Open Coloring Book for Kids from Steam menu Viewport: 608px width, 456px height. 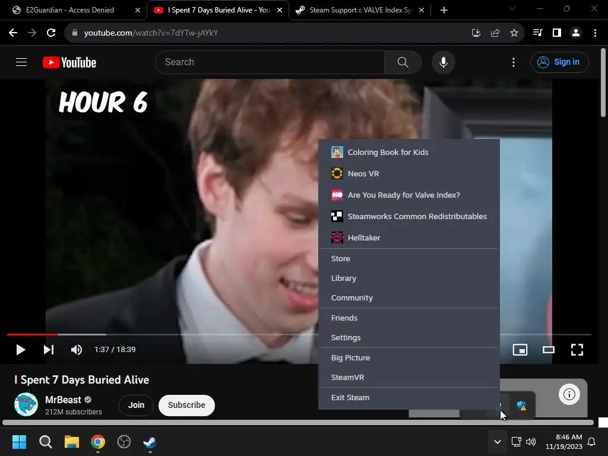(408, 152)
